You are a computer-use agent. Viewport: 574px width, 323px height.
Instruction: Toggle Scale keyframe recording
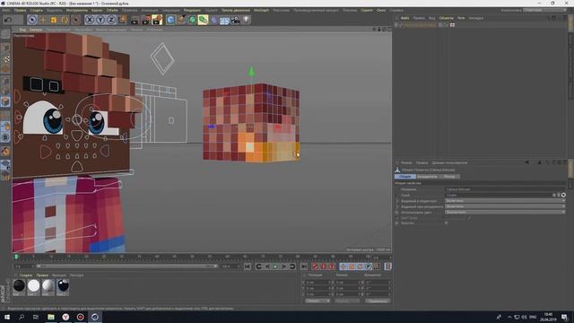pyautogui.click(x=352, y=266)
